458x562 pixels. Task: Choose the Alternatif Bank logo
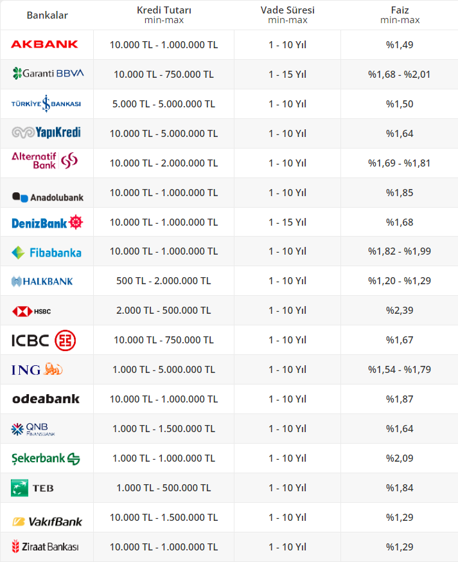45,160
